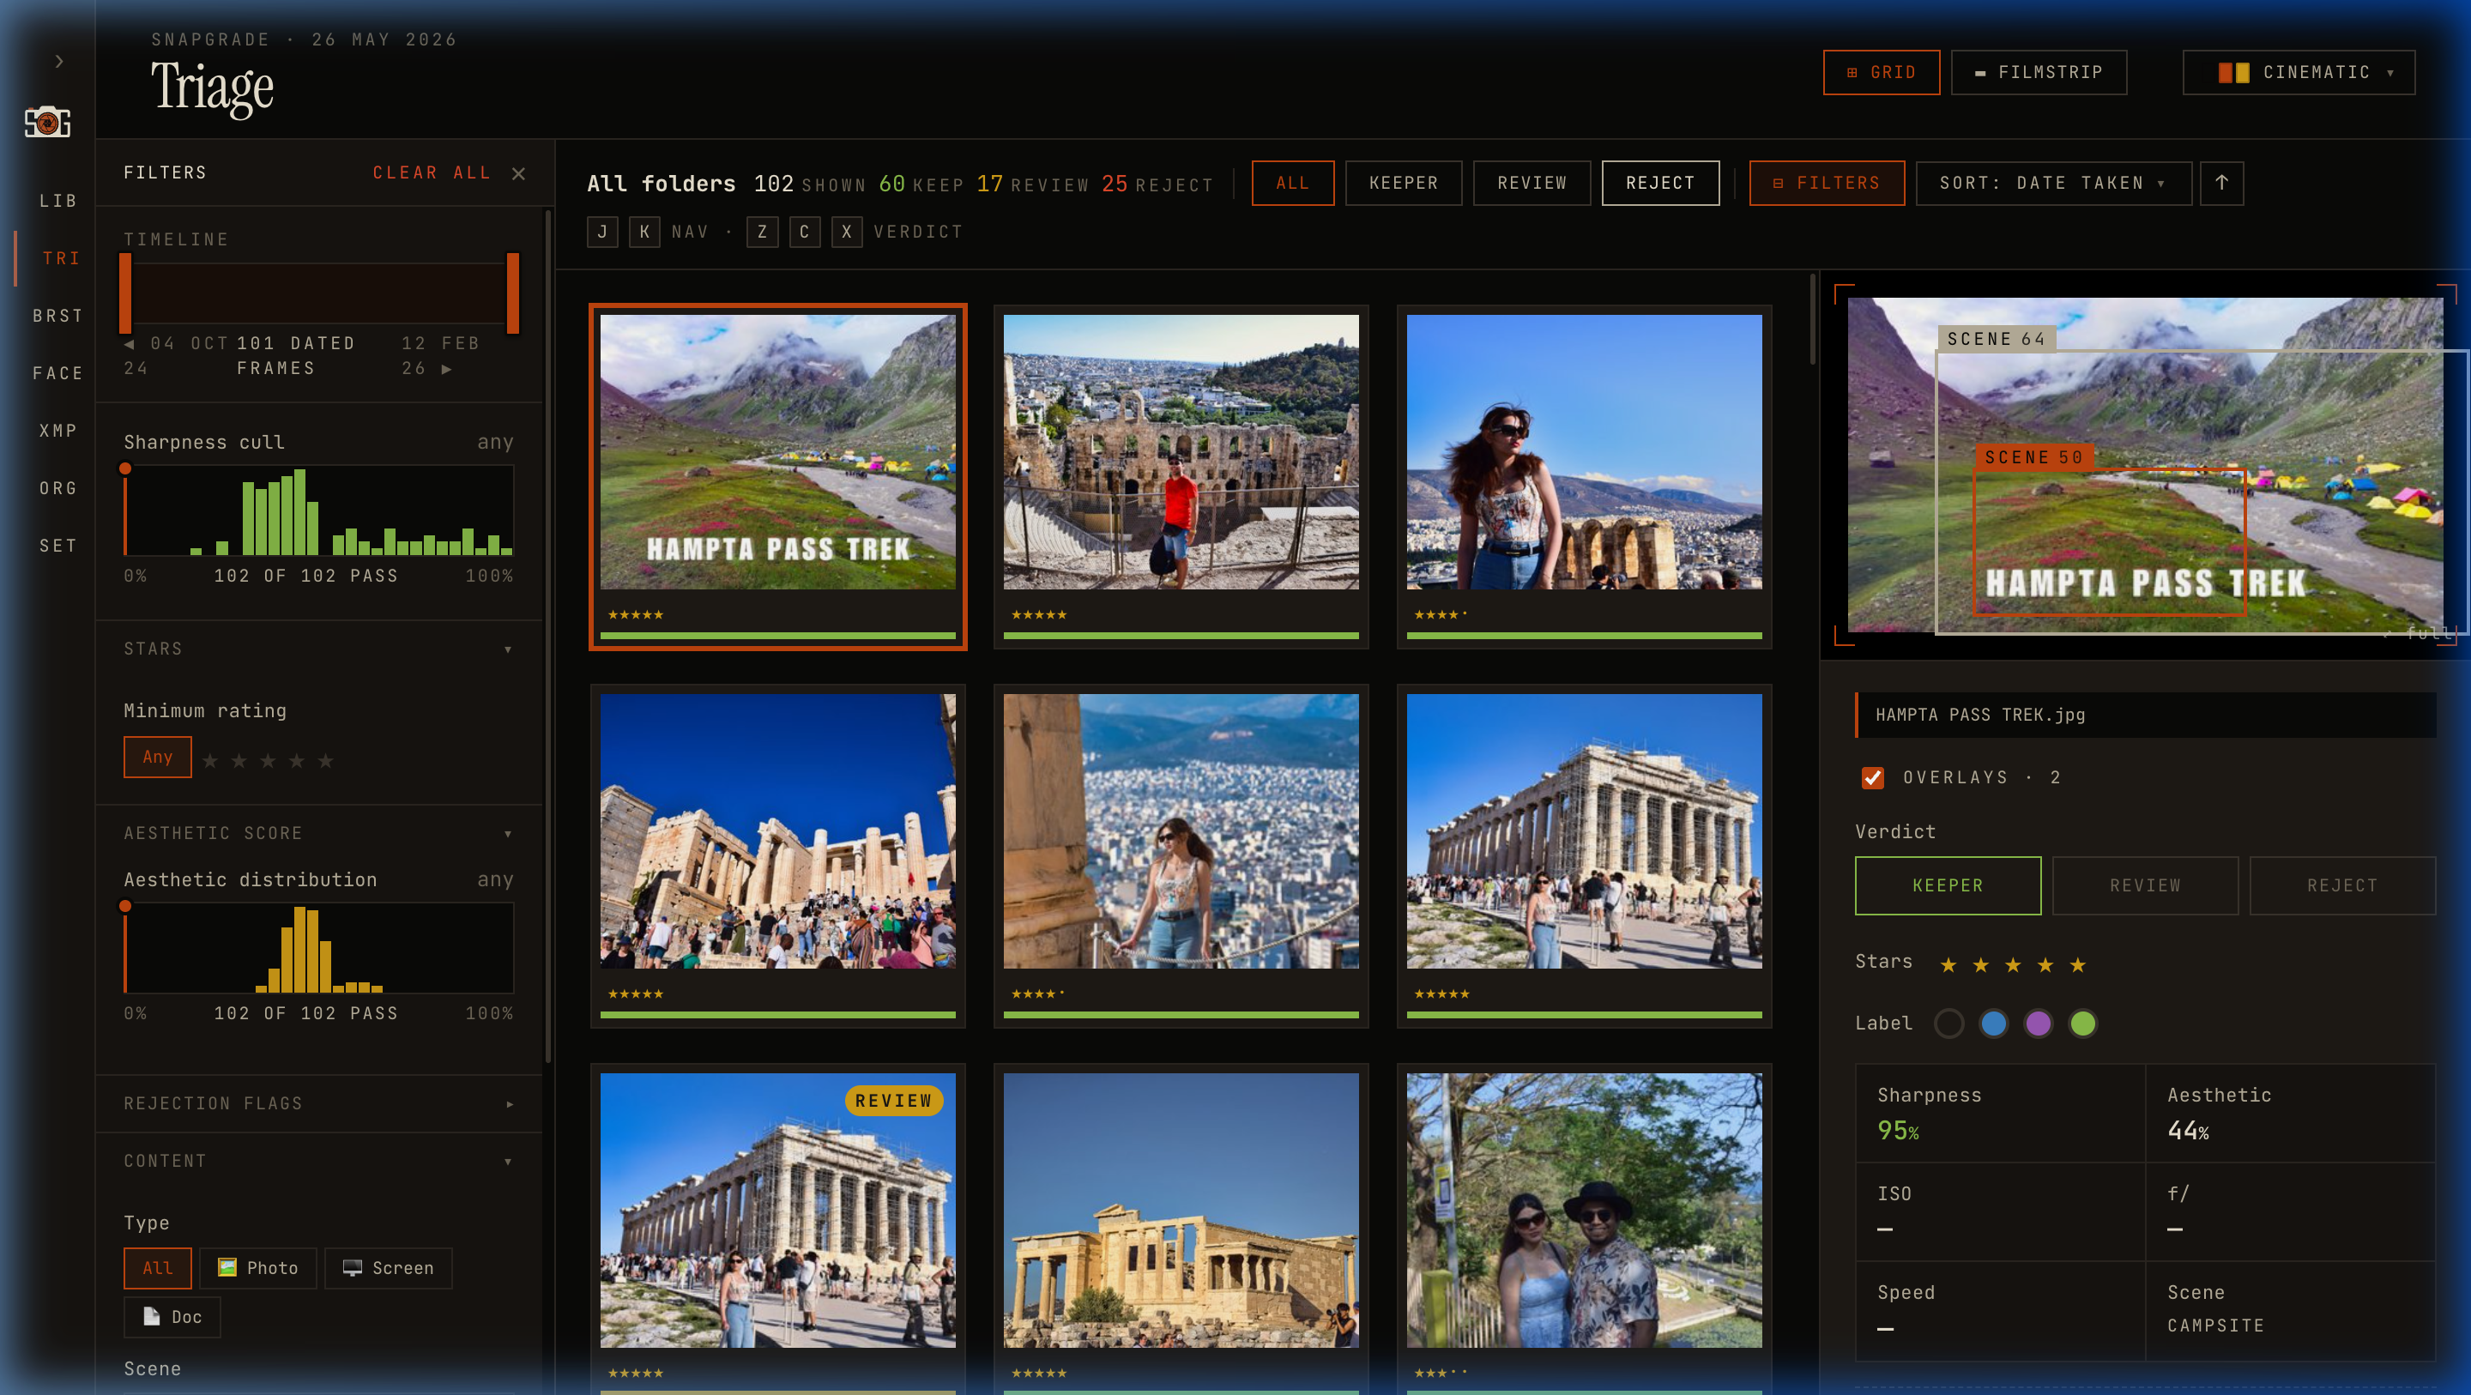Toggle ascending sort arrow button
Viewport: 2471px width, 1395px height.
tap(2221, 182)
